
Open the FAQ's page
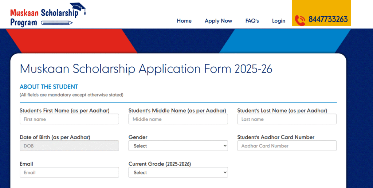click(252, 21)
